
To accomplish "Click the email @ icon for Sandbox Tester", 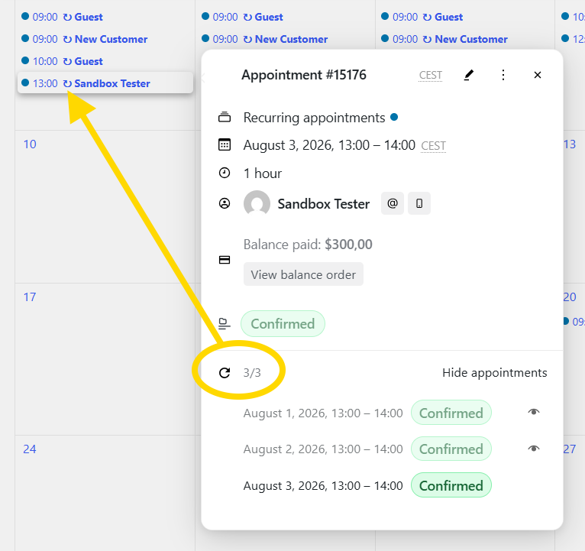I will (x=392, y=203).
